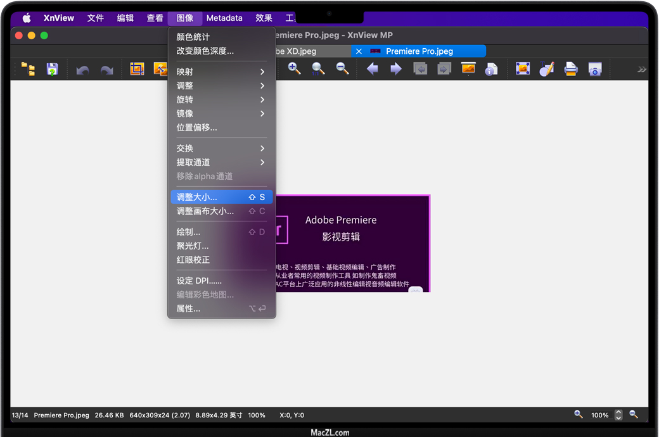Go to previous image with left arrow
The image size is (659, 437).
tap(372, 69)
